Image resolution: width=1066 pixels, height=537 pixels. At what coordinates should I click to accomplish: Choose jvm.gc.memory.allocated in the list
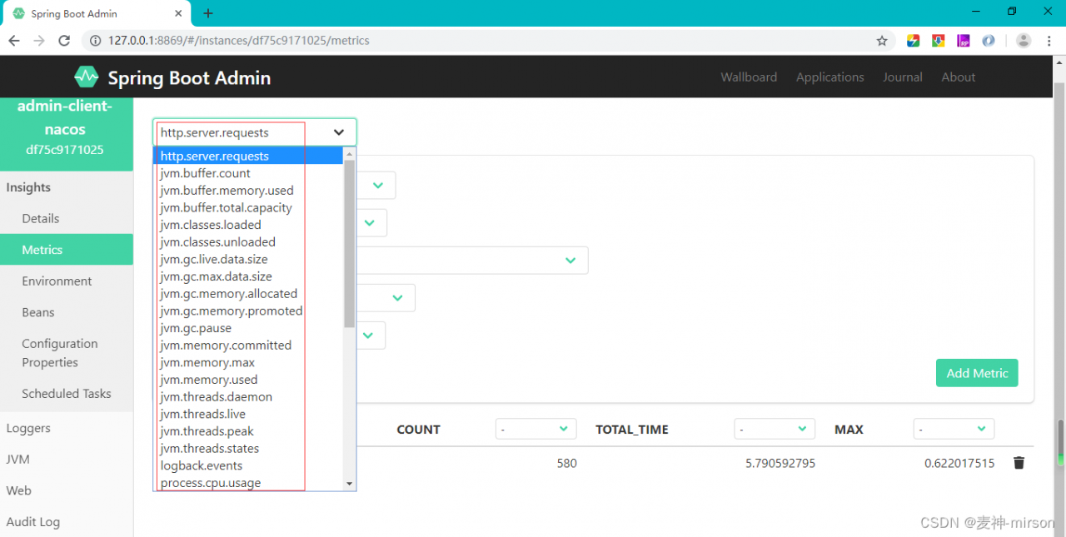[x=249, y=294]
